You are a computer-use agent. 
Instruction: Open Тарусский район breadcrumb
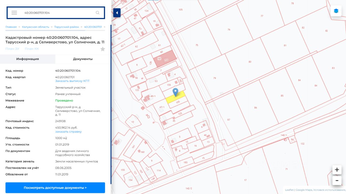(x=66, y=27)
